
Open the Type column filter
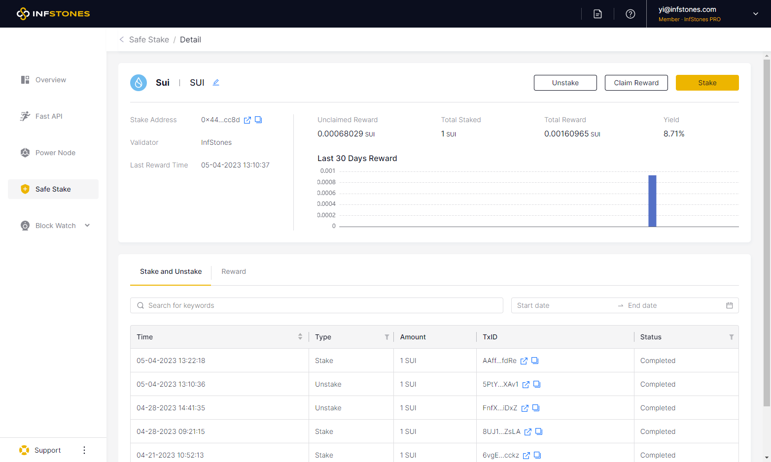click(x=387, y=337)
